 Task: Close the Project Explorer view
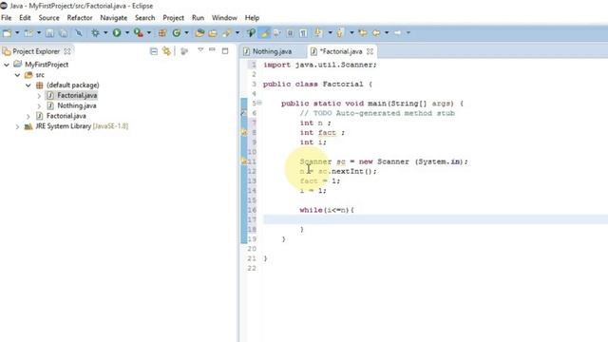click(x=67, y=51)
